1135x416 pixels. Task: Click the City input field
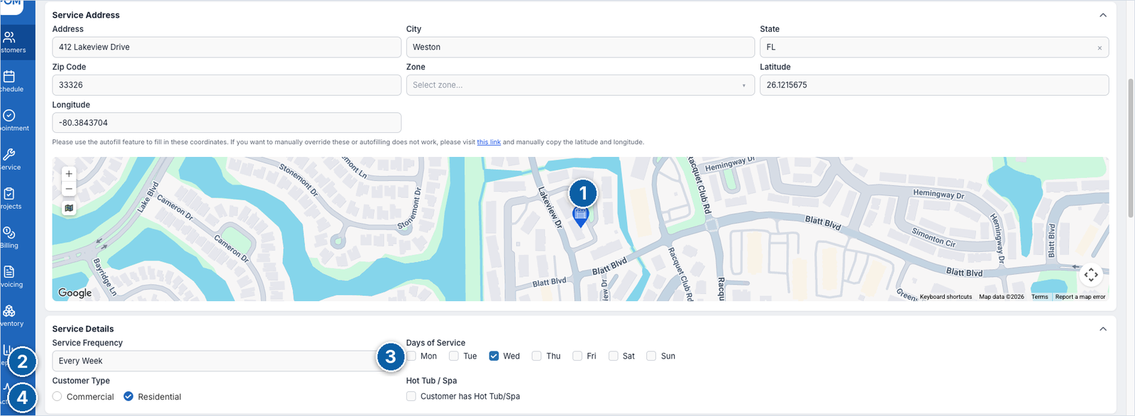tap(580, 47)
